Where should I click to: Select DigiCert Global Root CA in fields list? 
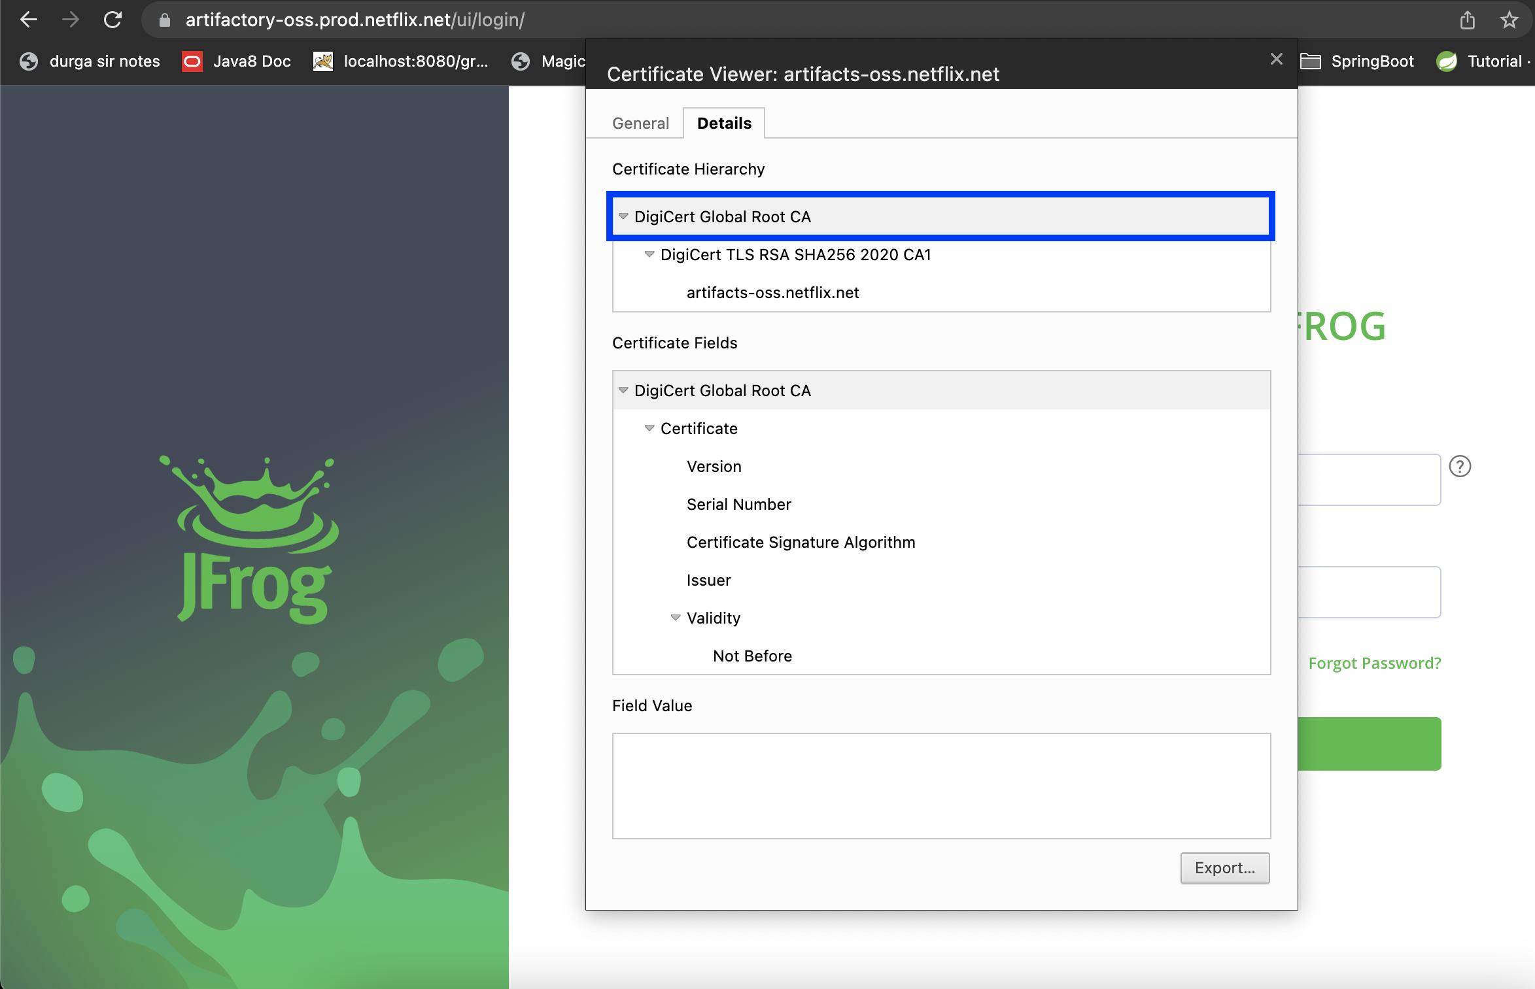[x=941, y=391]
